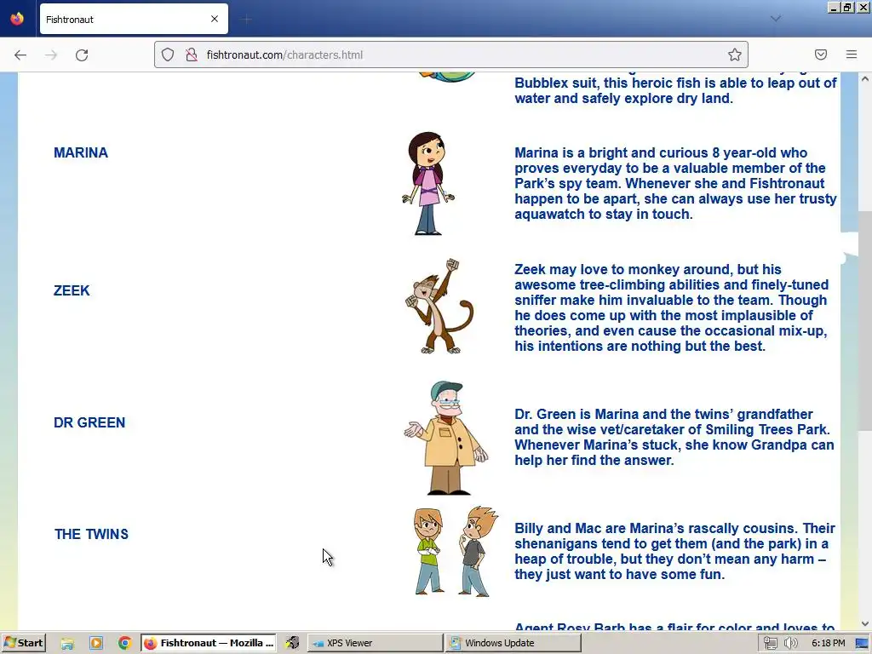Open the volume speaker tray icon
The image size is (872, 654).
(790, 643)
